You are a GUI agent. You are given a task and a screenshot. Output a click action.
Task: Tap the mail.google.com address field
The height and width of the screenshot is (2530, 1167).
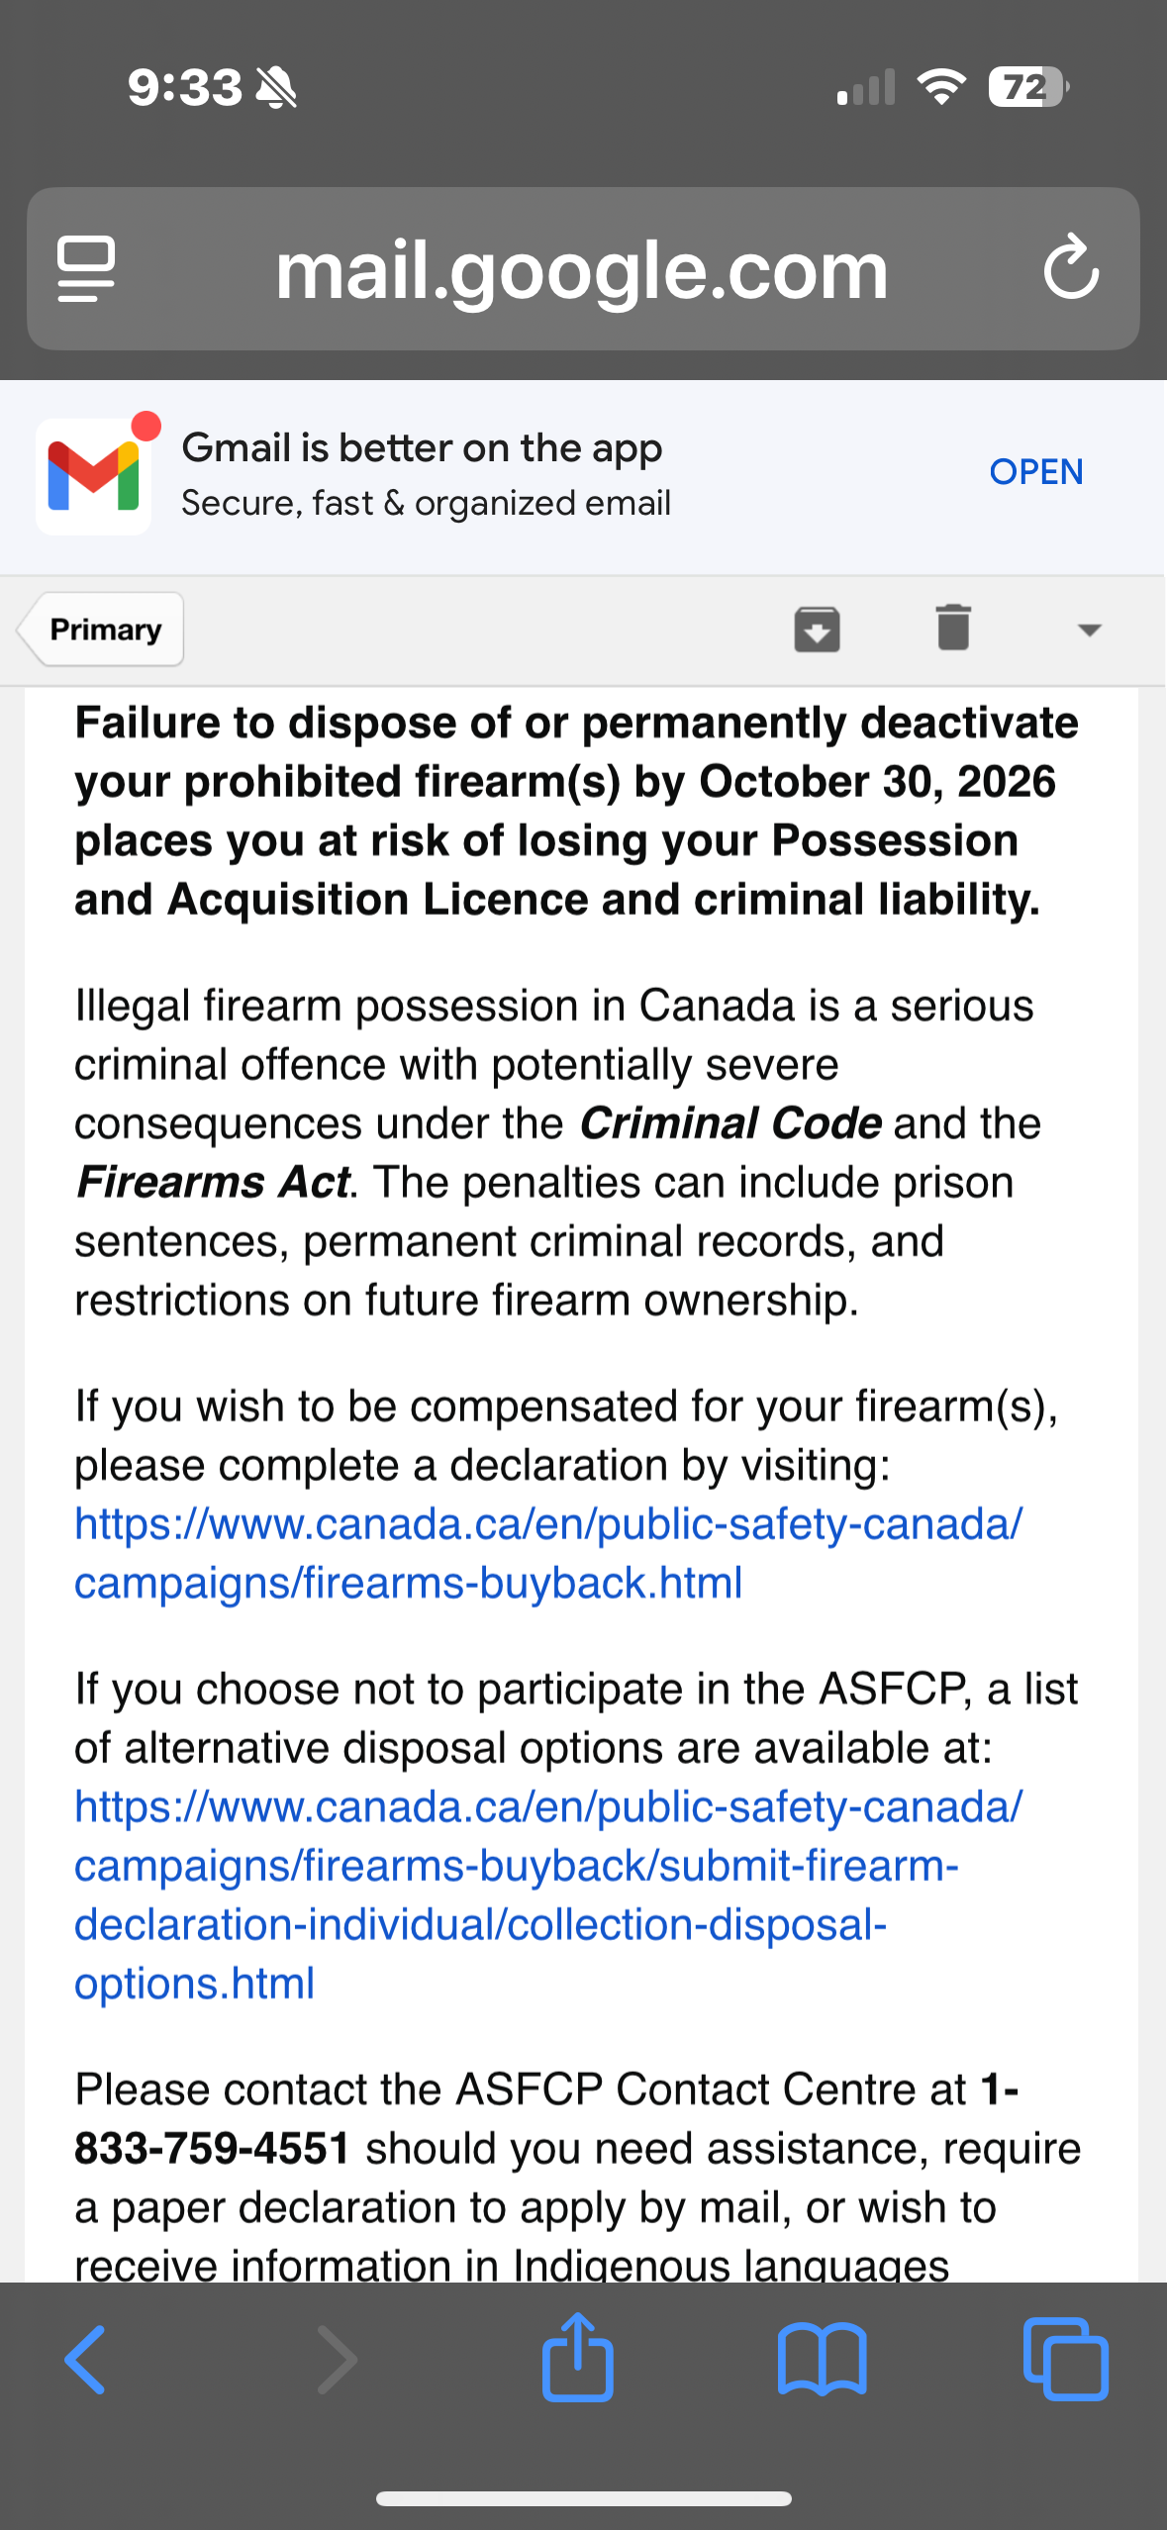point(582,269)
